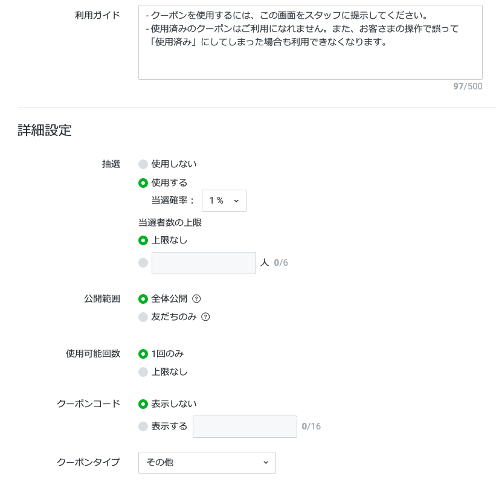
Task: Click the 友だちのみ label text
Action: coord(173,317)
